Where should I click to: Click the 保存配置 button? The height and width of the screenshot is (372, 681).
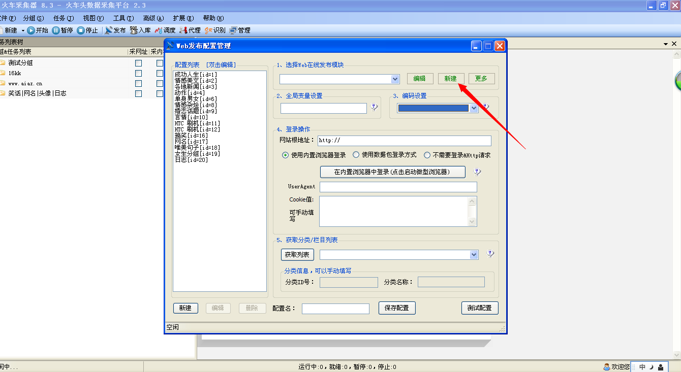[x=397, y=308]
